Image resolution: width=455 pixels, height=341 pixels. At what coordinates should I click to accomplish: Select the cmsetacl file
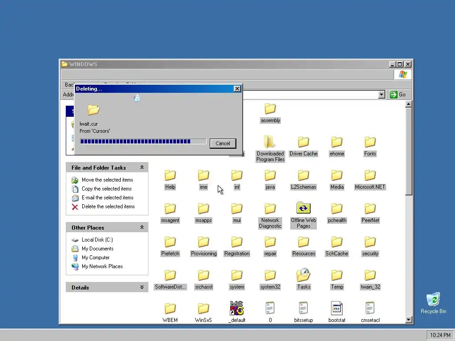point(370,312)
